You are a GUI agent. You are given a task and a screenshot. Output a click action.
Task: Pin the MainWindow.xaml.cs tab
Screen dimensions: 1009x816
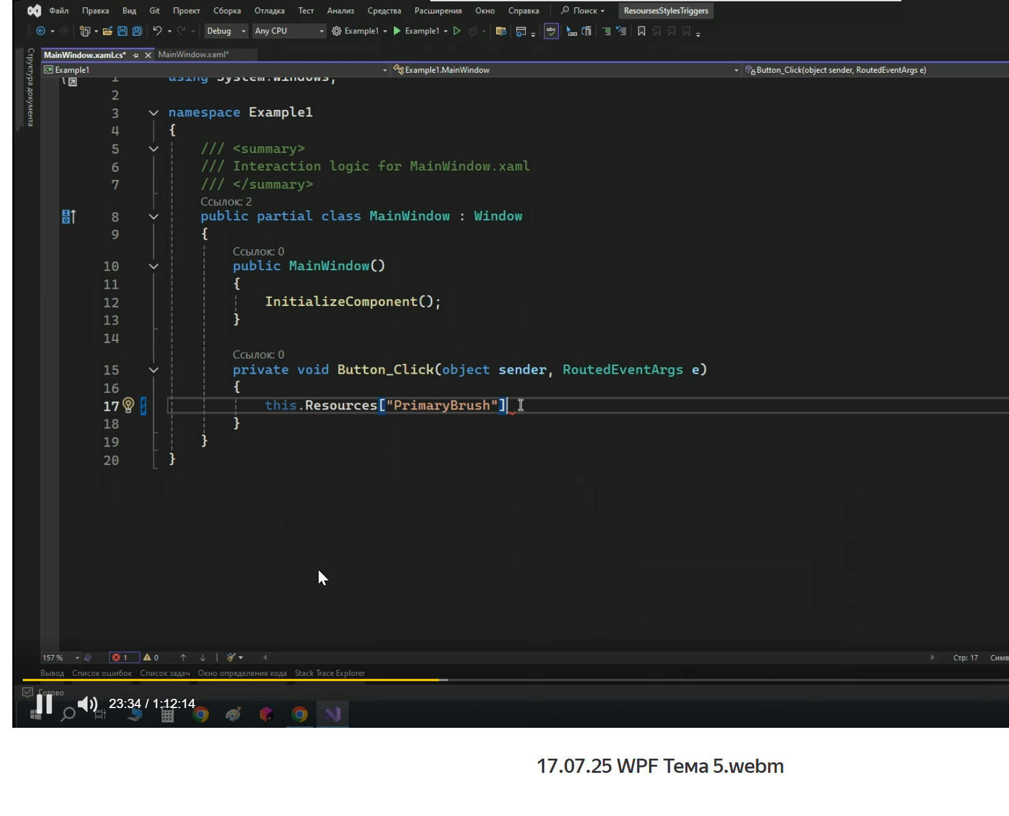[x=136, y=55]
